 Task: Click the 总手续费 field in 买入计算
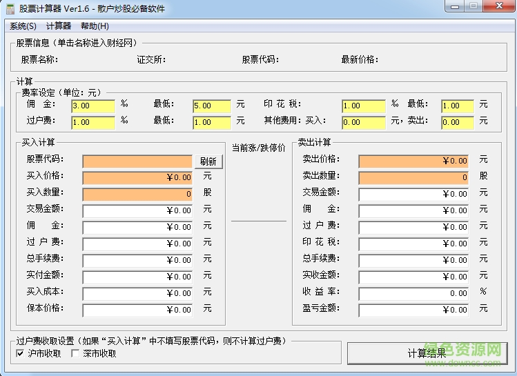(x=137, y=261)
